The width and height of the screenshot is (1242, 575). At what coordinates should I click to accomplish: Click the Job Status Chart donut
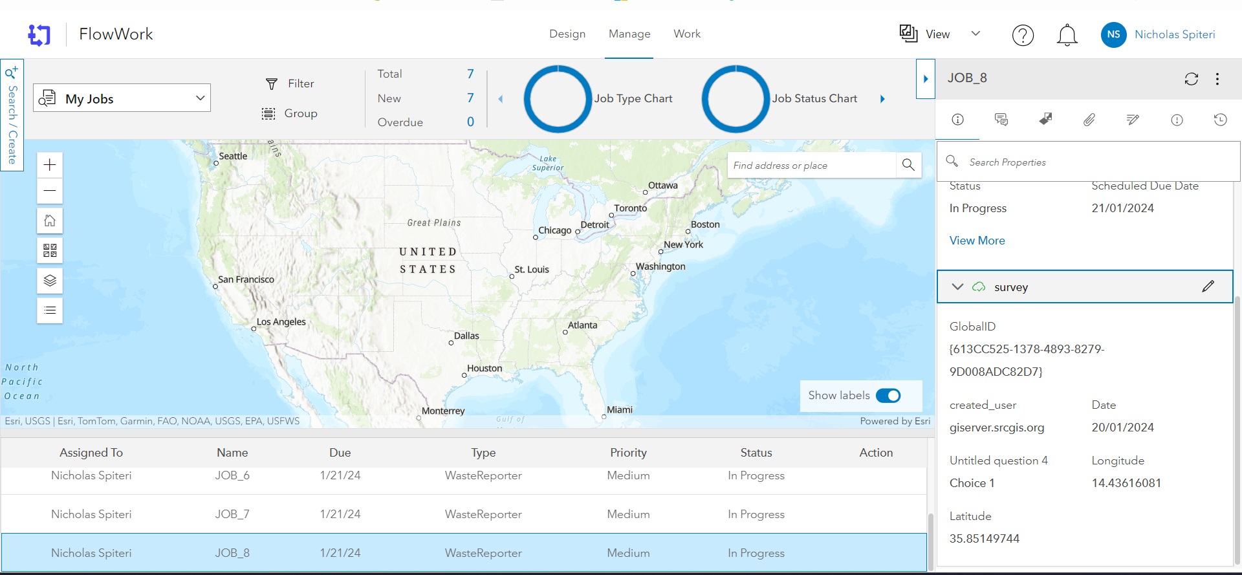[x=735, y=99]
